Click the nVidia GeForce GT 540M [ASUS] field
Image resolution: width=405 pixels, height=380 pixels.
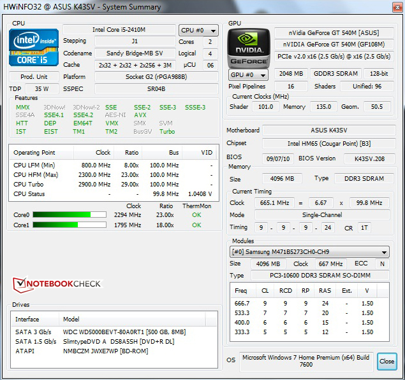pos(334,33)
